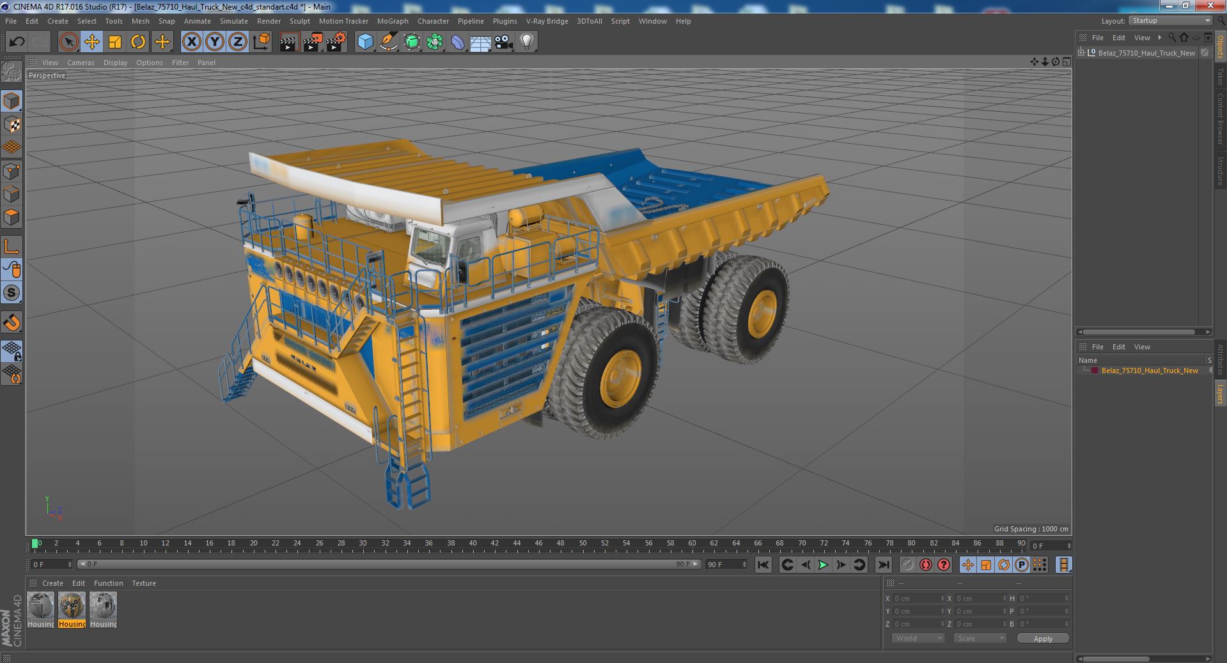Image resolution: width=1227 pixels, height=663 pixels.
Task: Select the highlighted Housing material
Action: pos(72,610)
